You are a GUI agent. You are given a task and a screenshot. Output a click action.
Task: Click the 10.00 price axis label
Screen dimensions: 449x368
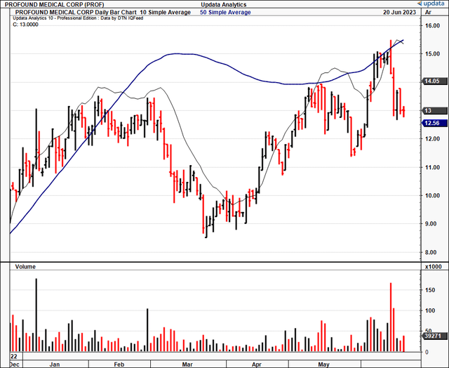click(432, 196)
